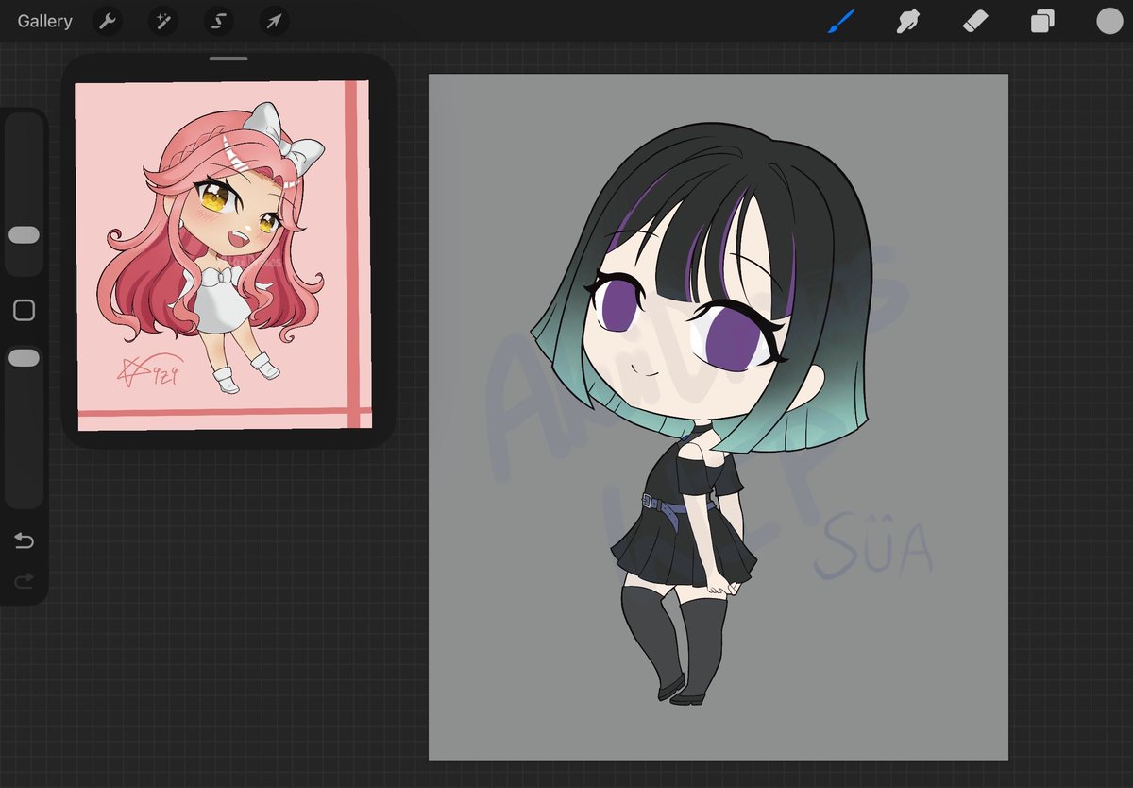This screenshot has width=1133, height=788.
Task: Select the Transform arrow tool
Action: click(x=273, y=21)
